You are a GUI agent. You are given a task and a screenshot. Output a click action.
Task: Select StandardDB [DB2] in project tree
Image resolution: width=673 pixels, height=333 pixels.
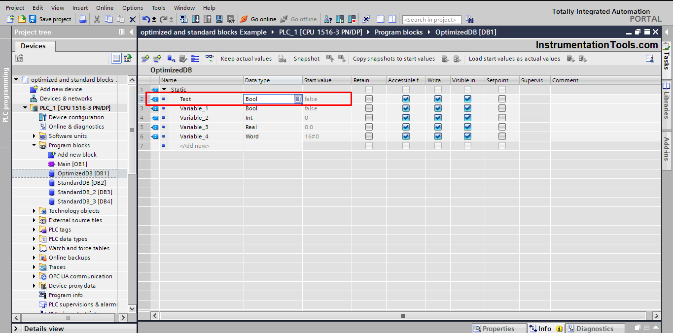click(x=81, y=183)
